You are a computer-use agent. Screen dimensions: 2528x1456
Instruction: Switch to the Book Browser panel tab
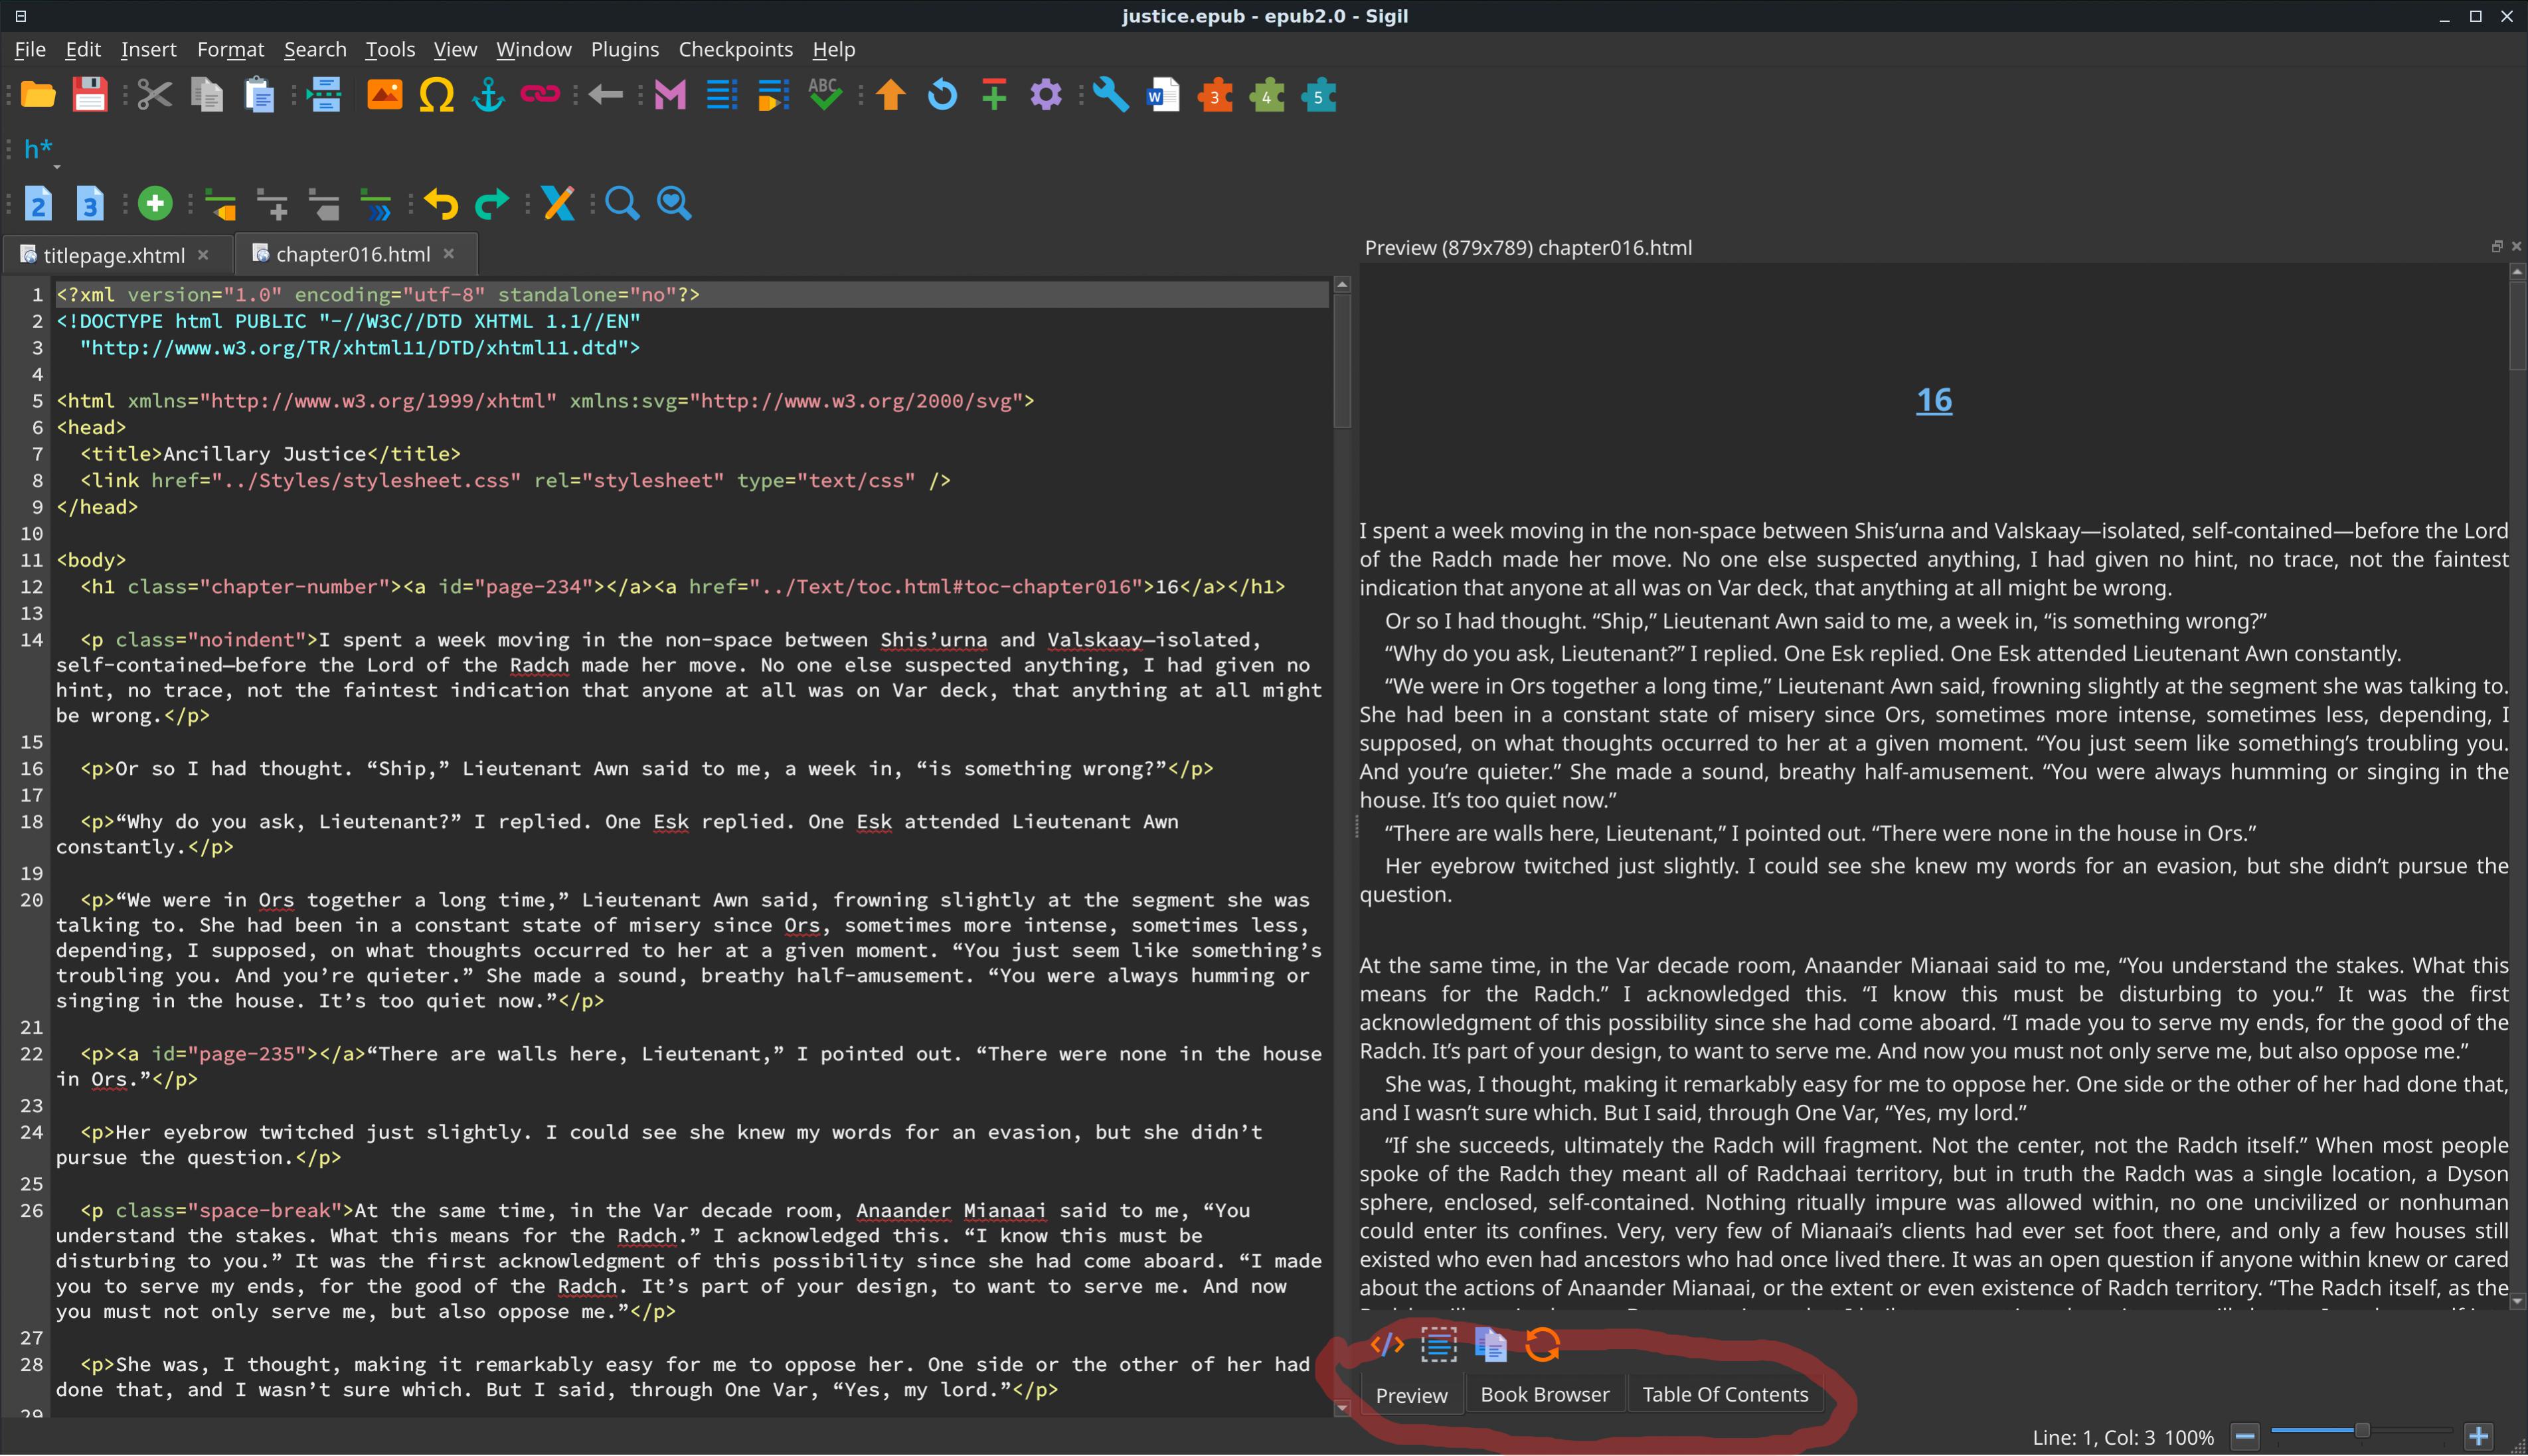point(1544,1394)
